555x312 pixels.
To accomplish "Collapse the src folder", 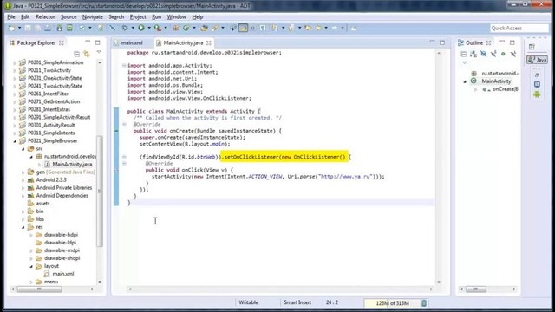I will [x=23, y=149].
